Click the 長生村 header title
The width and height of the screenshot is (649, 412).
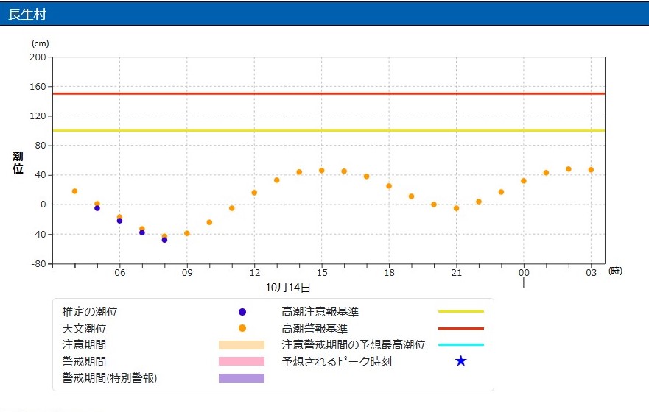(27, 14)
